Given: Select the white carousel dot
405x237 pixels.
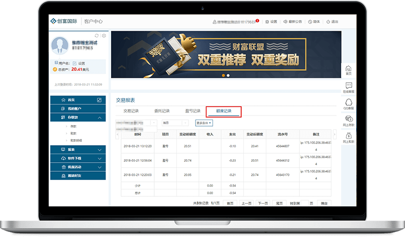Looking at the screenshot, I should (228, 75).
